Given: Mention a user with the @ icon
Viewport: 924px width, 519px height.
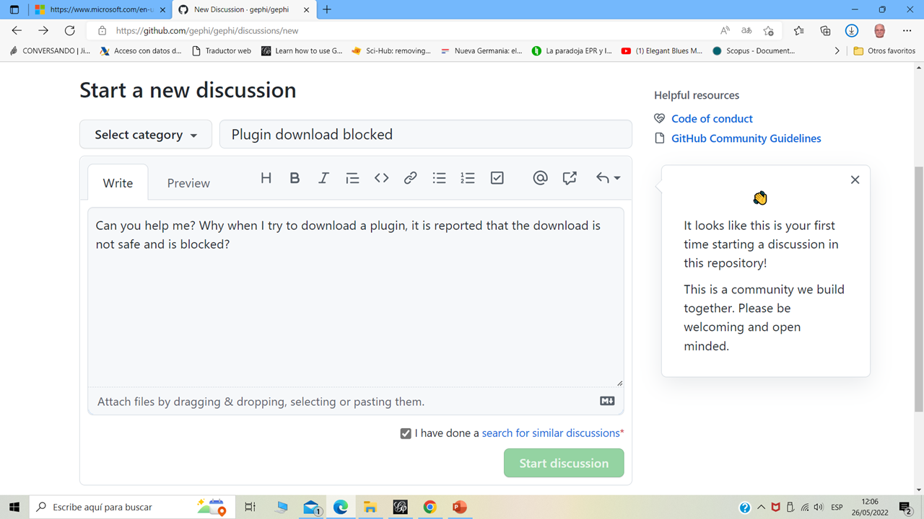Looking at the screenshot, I should click(540, 177).
